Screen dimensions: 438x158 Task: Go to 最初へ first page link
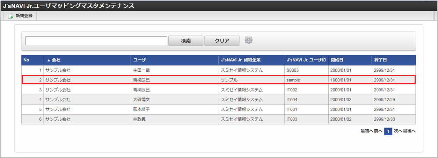[366, 131]
